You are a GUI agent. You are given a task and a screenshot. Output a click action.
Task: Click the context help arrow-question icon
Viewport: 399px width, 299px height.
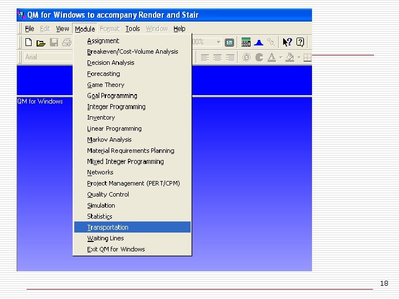click(287, 42)
